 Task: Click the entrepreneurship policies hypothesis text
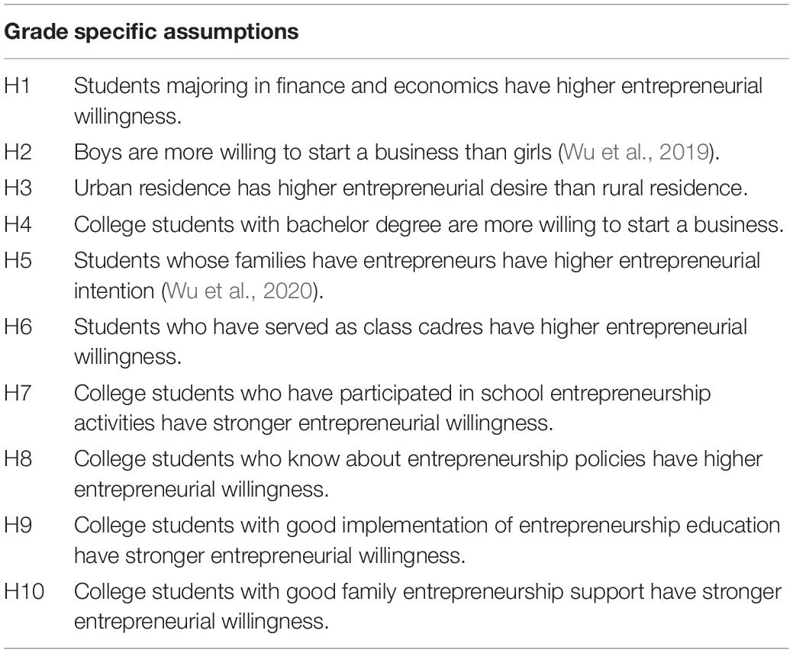pyautogui.click(x=418, y=474)
